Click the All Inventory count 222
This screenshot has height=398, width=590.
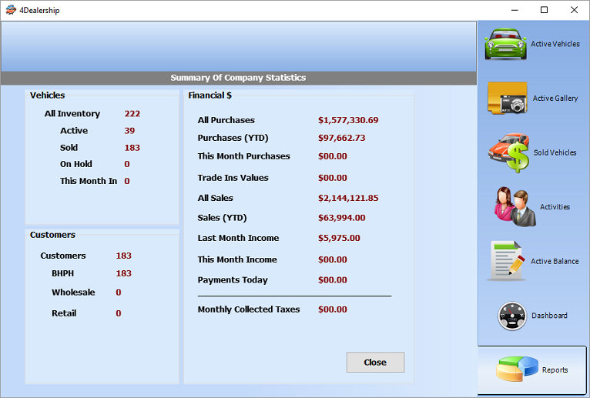(132, 114)
